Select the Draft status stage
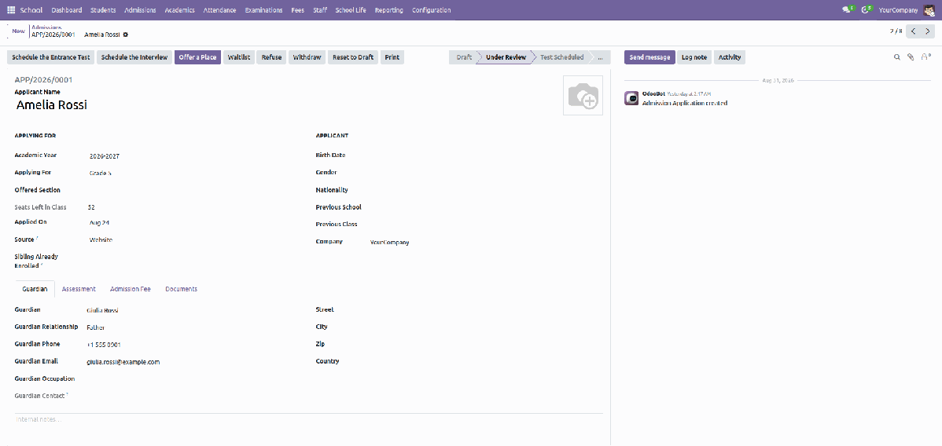The width and height of the screenshot is (942, 446). point(464,57)
